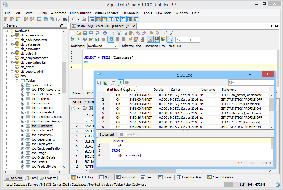The image size is (283, 190).
Task: Switch to the Projects panel tab
Action: (x=48, y=178)
